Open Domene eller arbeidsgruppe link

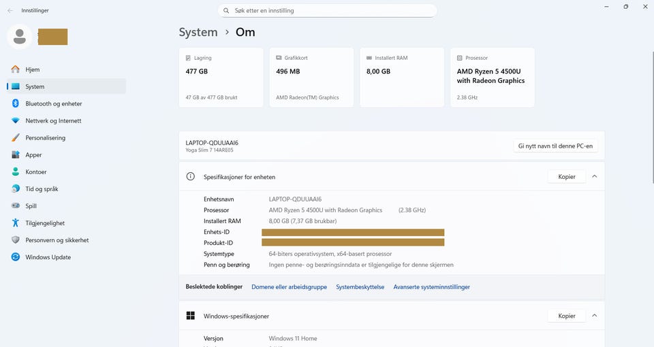pyautogui.click(x=289, y=287)
